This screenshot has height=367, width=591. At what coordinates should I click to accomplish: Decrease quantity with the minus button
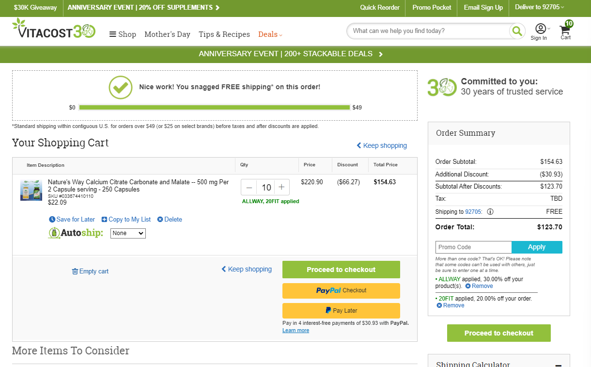[x=249, y=187]
